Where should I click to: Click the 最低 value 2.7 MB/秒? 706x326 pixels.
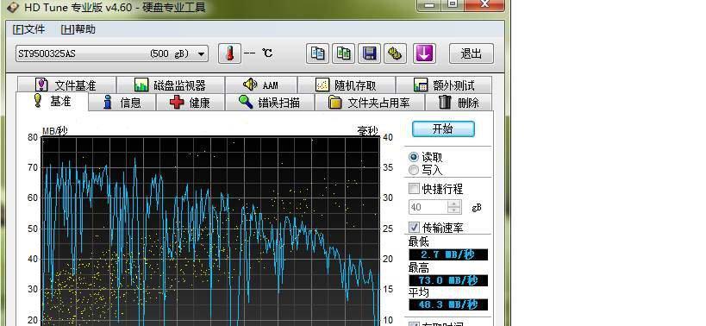[x=448, y=255]
